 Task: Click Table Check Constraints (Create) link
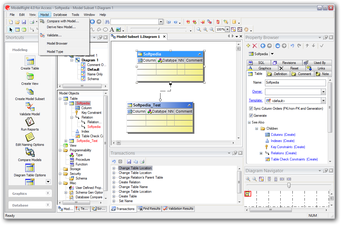point(294,159)
